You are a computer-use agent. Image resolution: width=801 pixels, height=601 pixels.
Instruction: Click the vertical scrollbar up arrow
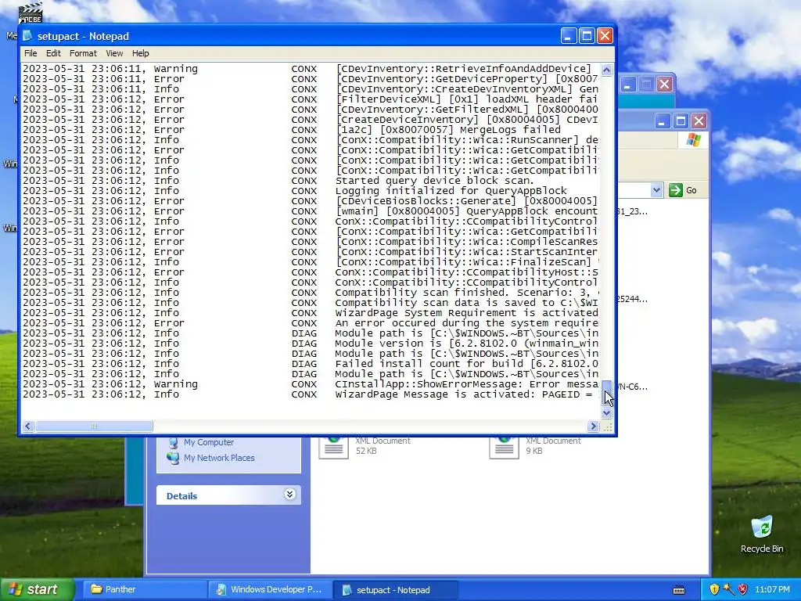606,70
